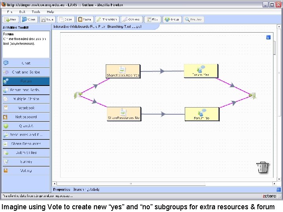Click the Save toolbar button

(x=47, y=19)
